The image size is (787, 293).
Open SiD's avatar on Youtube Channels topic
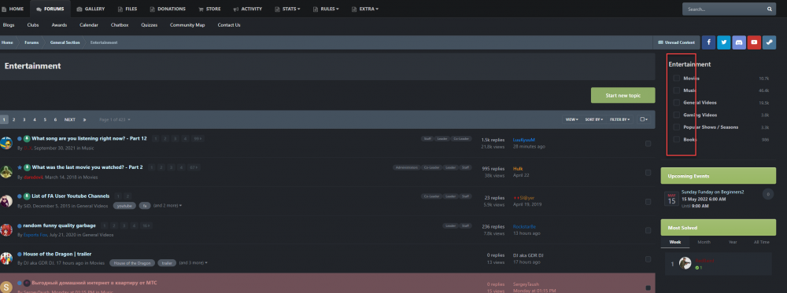6,201
